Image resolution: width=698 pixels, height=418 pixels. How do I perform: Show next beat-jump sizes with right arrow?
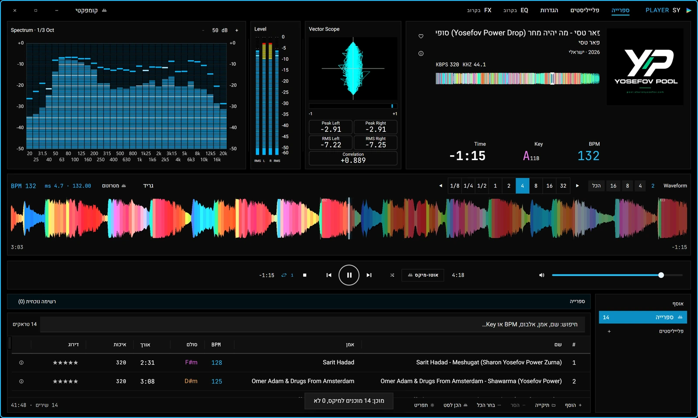(x=578, y=186)
